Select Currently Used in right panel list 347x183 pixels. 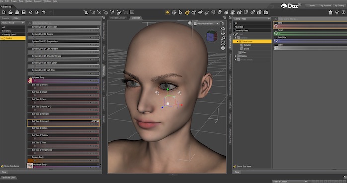pos(252,31)
